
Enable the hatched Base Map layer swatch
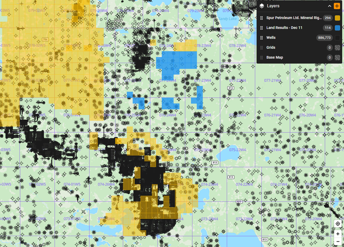(337, 58)
